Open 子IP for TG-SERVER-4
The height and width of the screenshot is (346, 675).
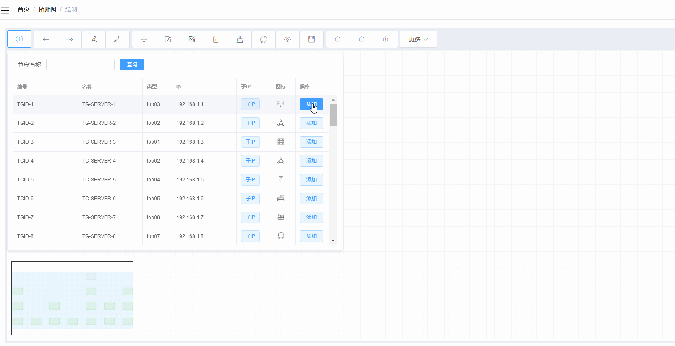click(250, 161)
